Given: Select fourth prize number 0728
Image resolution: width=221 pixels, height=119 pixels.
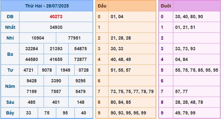Looking at the screenshot, I should click(x=84, y=70).
